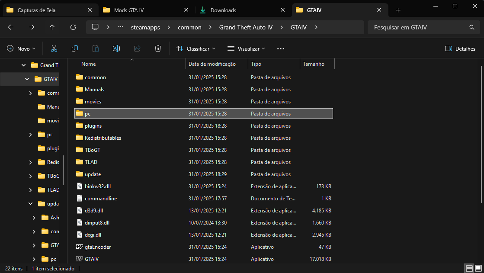Click the Delete trash icon

tap(158, 48)
